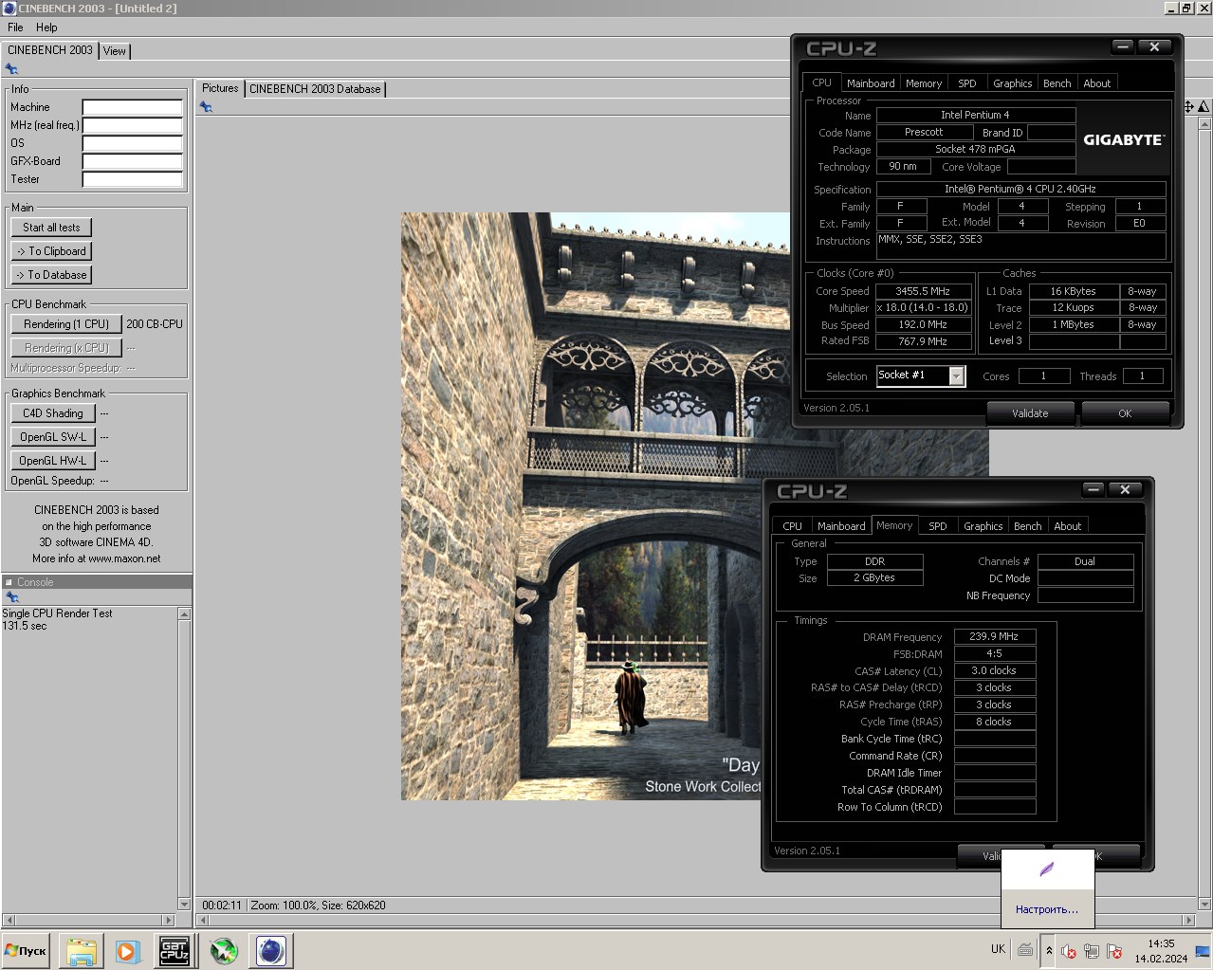Image resolution: width=1213 pixels, height=970 pixels.
Task: Run the C4D Shading benchmark
Action: click(53, 413)
